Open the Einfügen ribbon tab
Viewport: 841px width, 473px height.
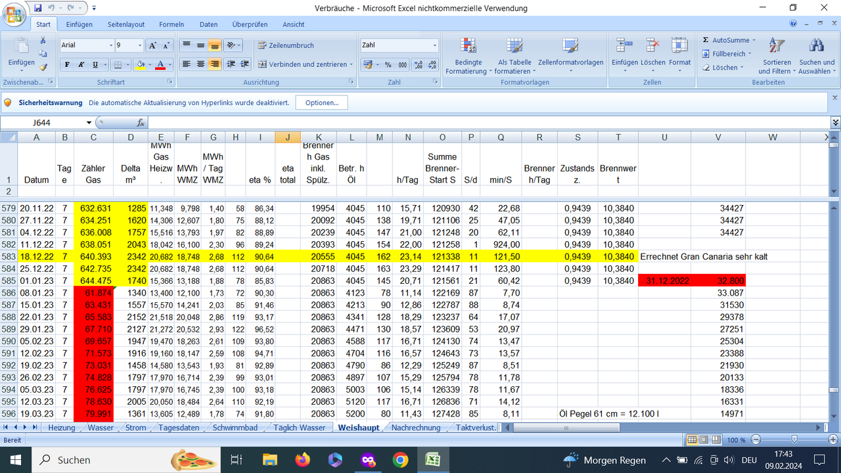(79, 24)
